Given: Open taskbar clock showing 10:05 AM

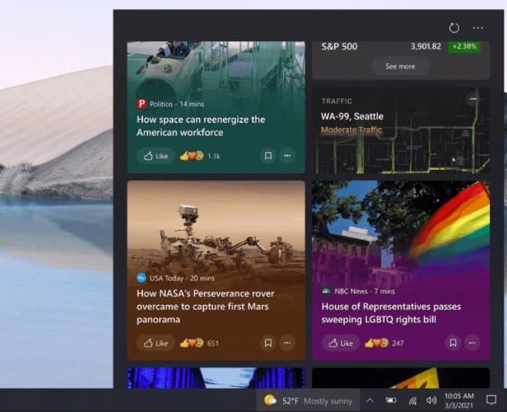Looking at the screenshot, I should [459, 401].
